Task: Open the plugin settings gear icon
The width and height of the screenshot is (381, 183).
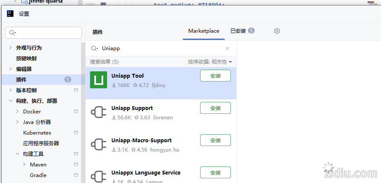Action: (x=277, y=31)
